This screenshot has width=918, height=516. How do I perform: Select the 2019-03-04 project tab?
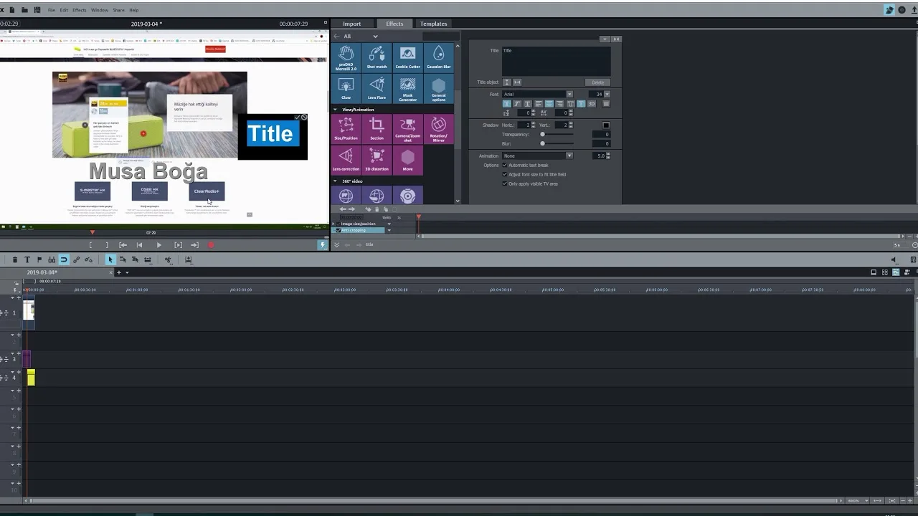(42, 272)
